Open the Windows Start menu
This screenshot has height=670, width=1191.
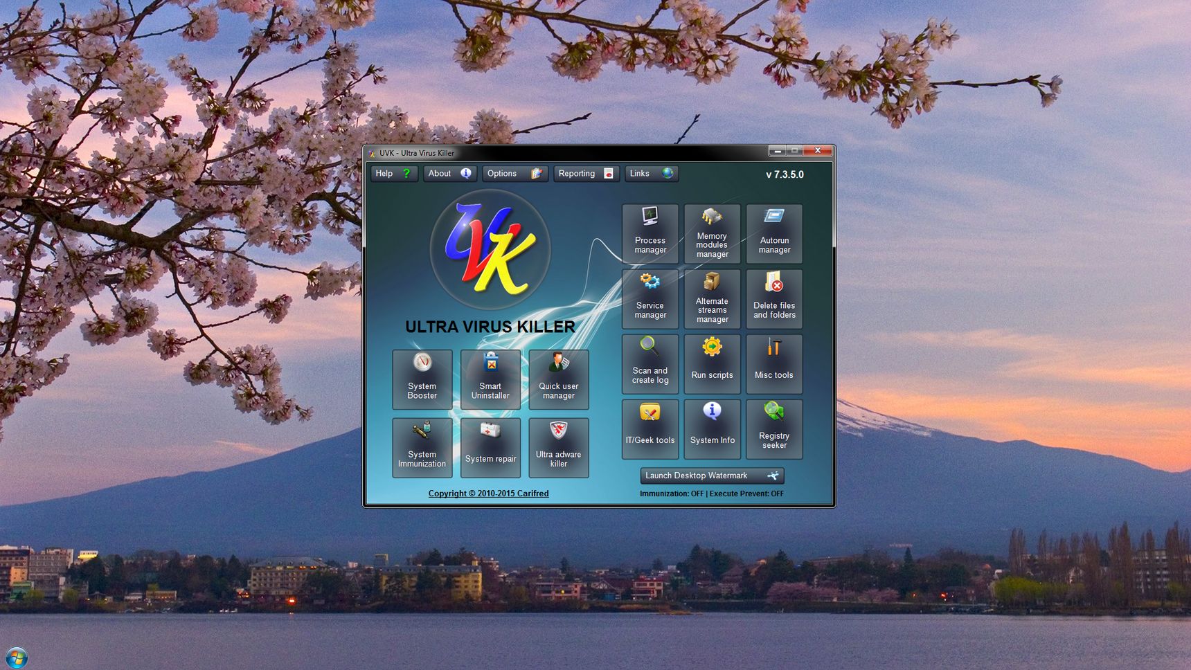coord(16,658)
